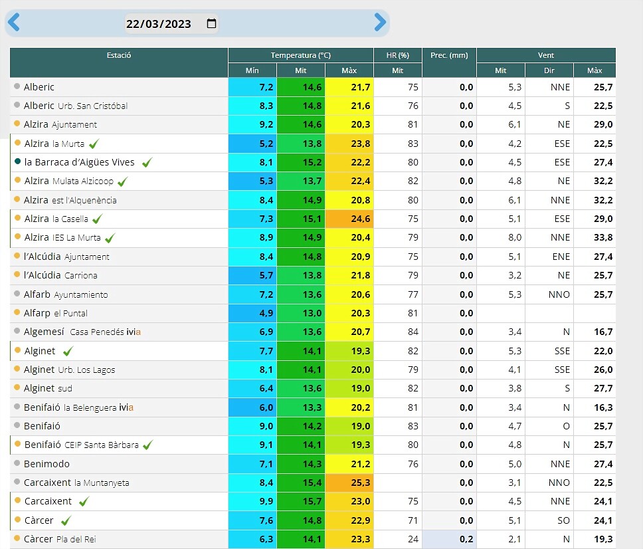Viewport: 643px width, 549px height.
Task: Click checkmark beside Alzira IES La Murta
Action: click(x=110, y=238)
